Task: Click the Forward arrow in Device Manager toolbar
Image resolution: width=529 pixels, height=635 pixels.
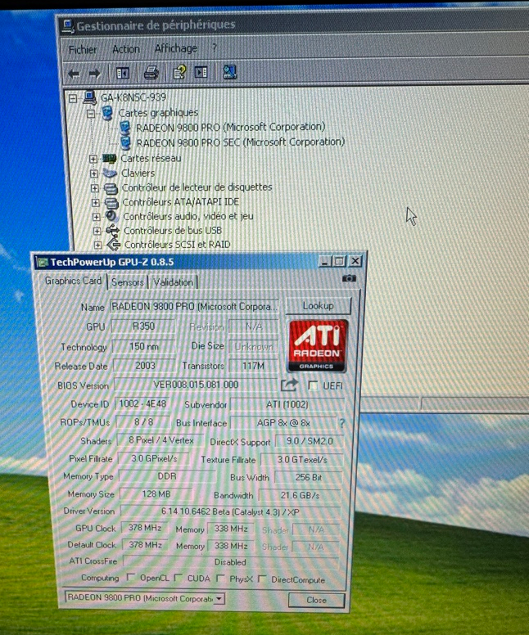Action: click(x=94, y=74)
